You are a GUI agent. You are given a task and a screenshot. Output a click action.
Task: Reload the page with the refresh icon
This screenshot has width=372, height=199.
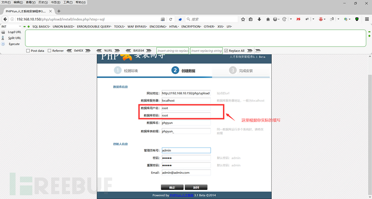point(170,19)
